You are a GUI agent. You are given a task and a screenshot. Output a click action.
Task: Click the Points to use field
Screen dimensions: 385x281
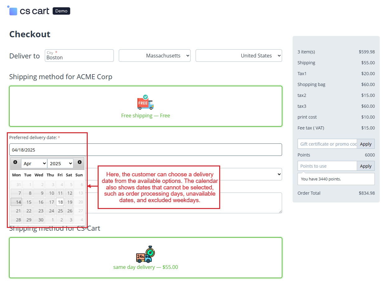coord(327,166)
